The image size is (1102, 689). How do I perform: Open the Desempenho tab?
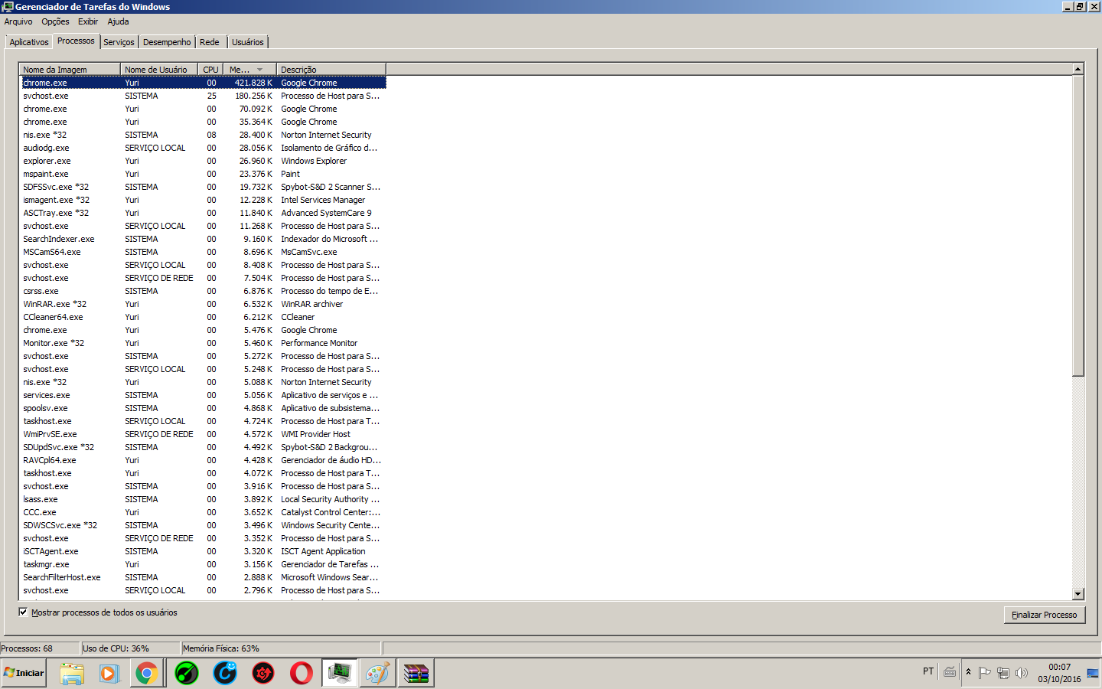pyautogui.click(x=167, y=42)
